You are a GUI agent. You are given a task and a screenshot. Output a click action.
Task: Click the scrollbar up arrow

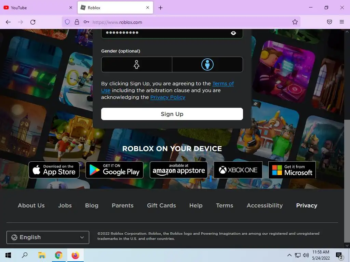[347, 32]
